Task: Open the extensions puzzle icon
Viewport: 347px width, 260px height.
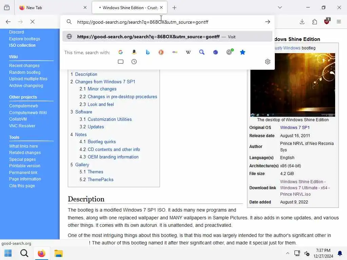Action: (314, 22)
